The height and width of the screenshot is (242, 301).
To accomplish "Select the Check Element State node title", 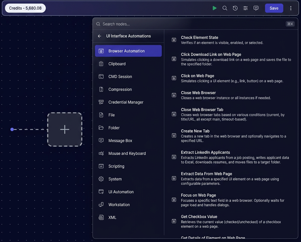I will pyautogui.click(x=199, y=38).
